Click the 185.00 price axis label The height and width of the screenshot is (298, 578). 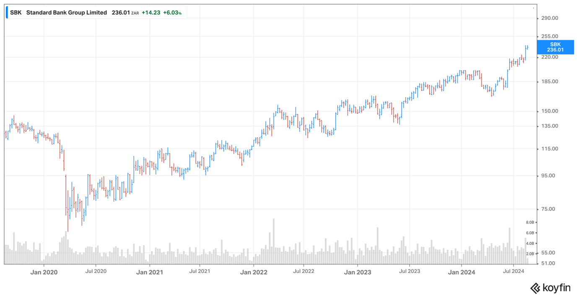tap(549, 82)
